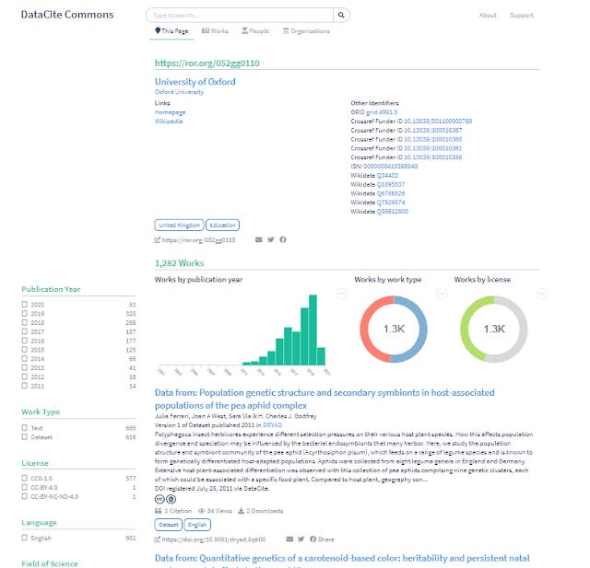Image resolution: width=590 pixels, height=568 pixels.
Task: Click the United Kingdom tag
Action: tap(179, 225)
